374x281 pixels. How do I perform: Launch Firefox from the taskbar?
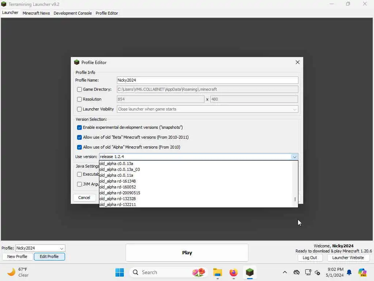233,272
